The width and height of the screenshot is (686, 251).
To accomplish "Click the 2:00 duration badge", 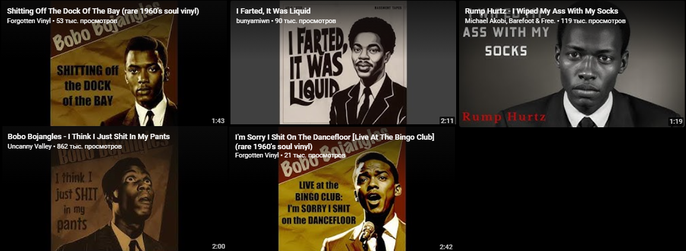I will (x=219, y=246).
